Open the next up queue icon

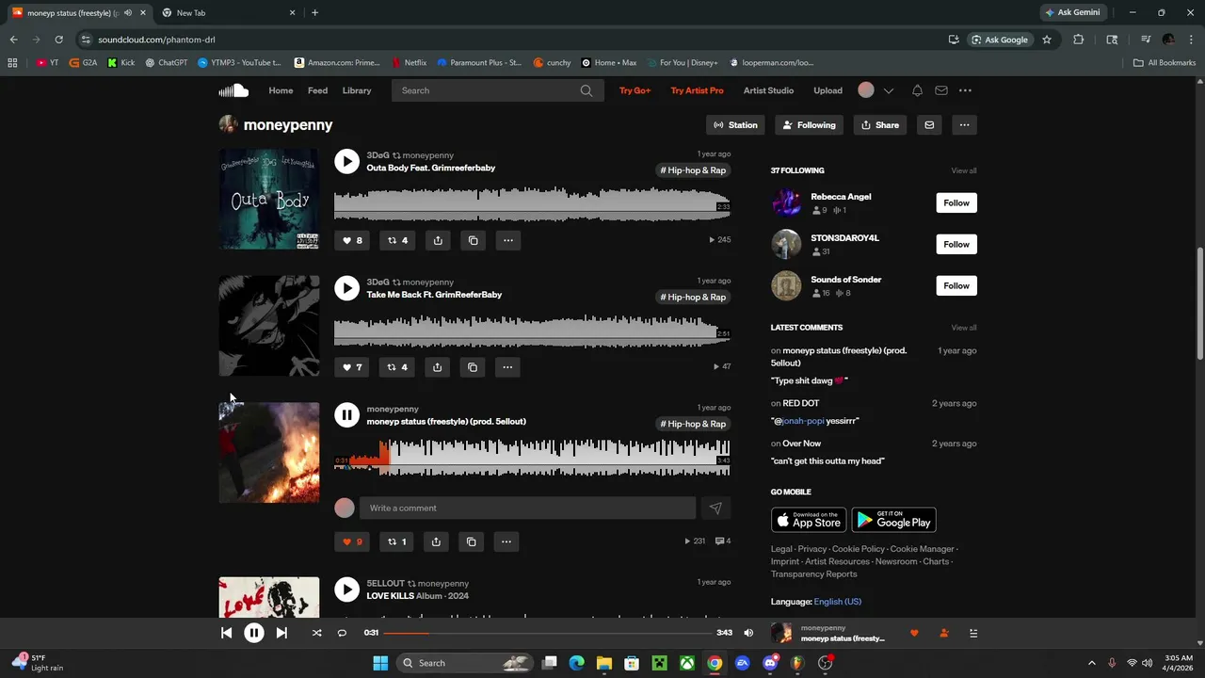pos(973,633)
